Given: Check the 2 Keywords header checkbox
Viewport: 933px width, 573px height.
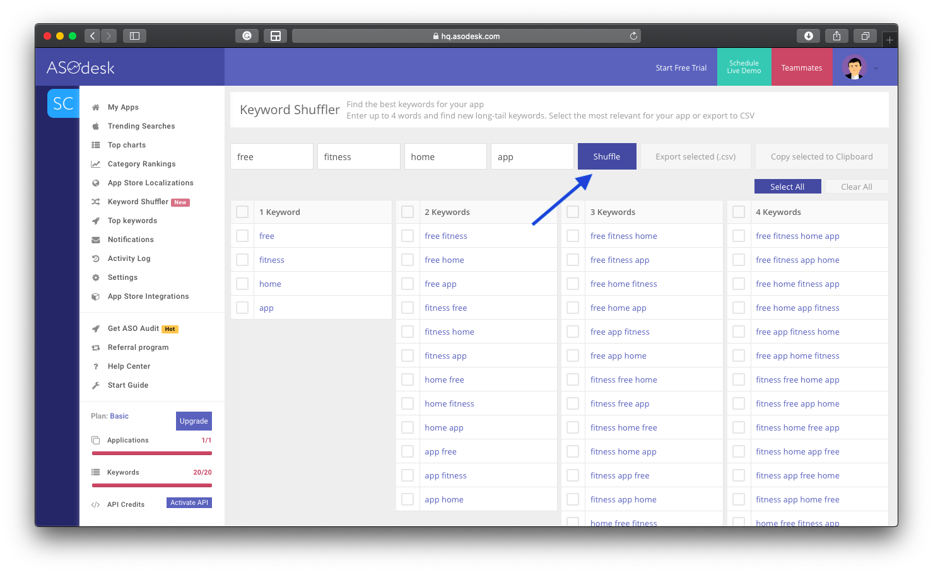Looking at the screenshot, I should pyautogui.click(x=408, y=212).
